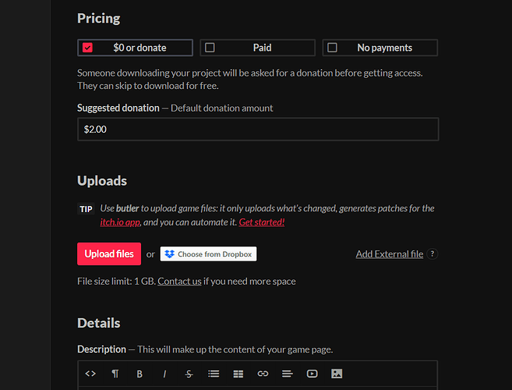The height and width of the screenshot is (390, 512).
Task: Apply strikethrough formatting in the editor
Action: coord(189,374)
